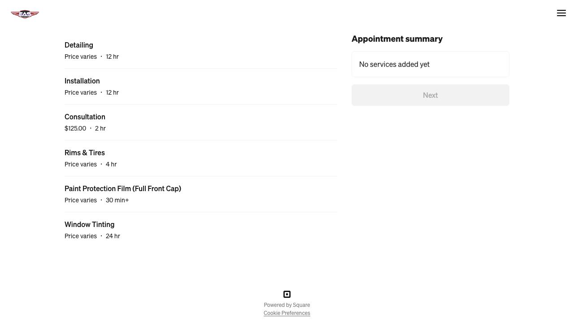Click the Appointment summary heading
574x323 pixels.
click(397, 39)
